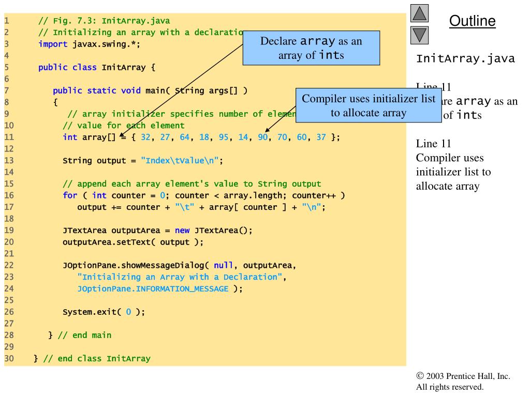Select the value 18 in the initializer list
The width and height of the screenshot is (530, 397).
pyautogui.click(x=204, y=138)
